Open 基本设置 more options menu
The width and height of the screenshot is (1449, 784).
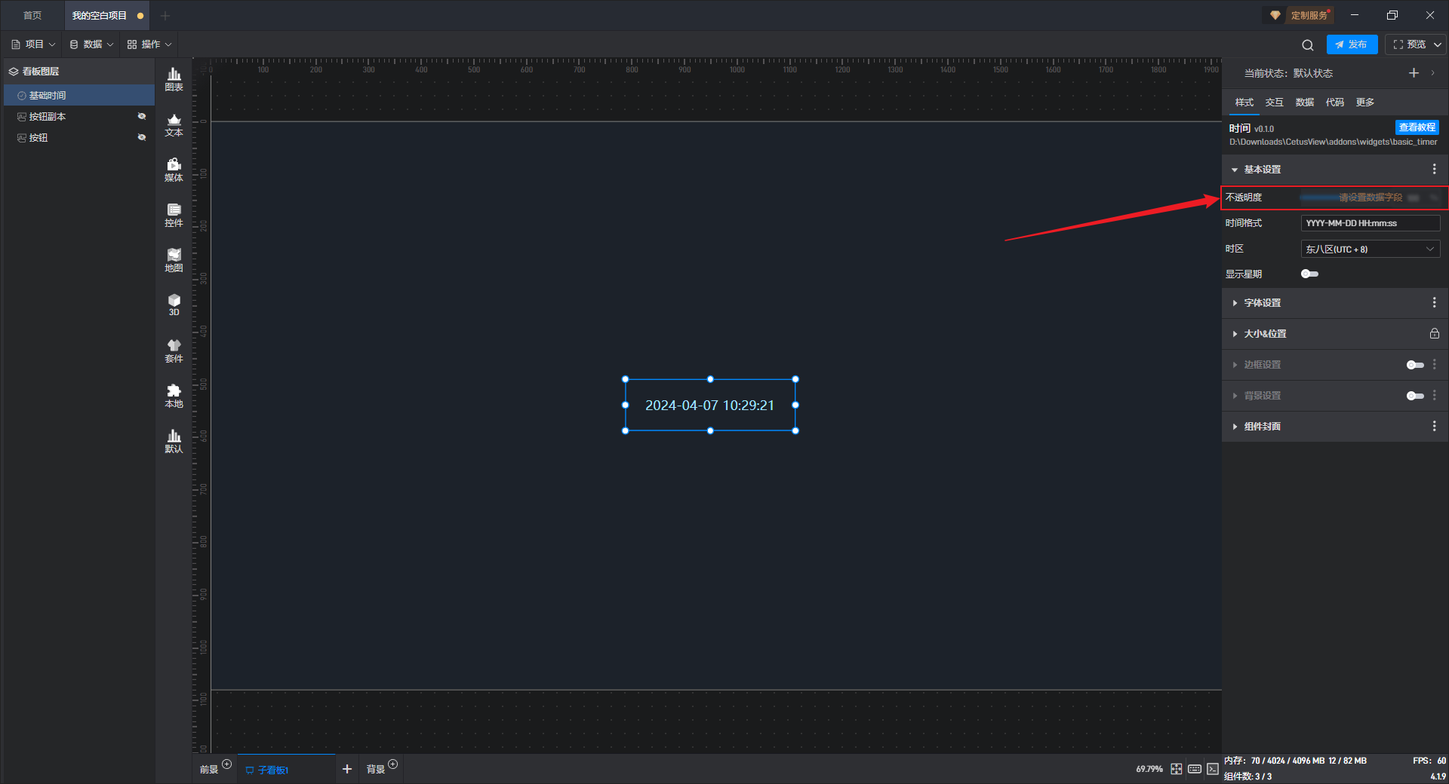tap(1434, 170)
